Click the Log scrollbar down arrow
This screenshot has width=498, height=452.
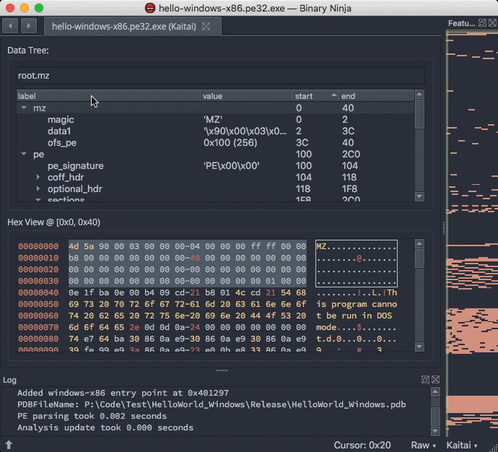pos(435,431)
